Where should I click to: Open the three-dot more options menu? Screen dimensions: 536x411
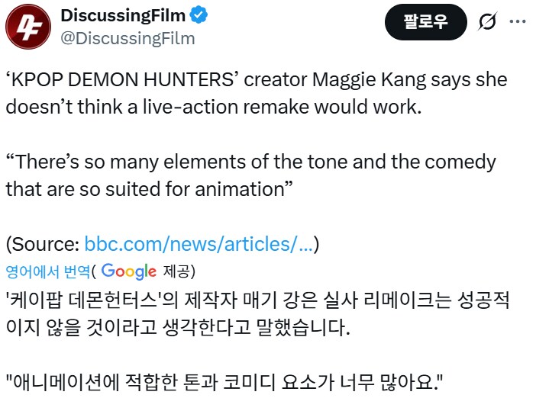[x=517, y=23]
